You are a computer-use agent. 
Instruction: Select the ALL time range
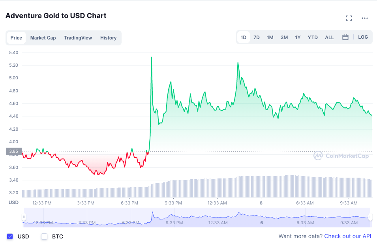(329, 37)
